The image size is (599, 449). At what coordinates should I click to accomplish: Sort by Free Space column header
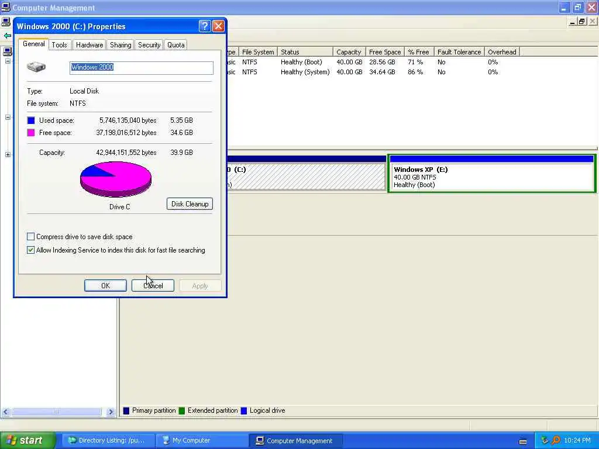(385, 52)
